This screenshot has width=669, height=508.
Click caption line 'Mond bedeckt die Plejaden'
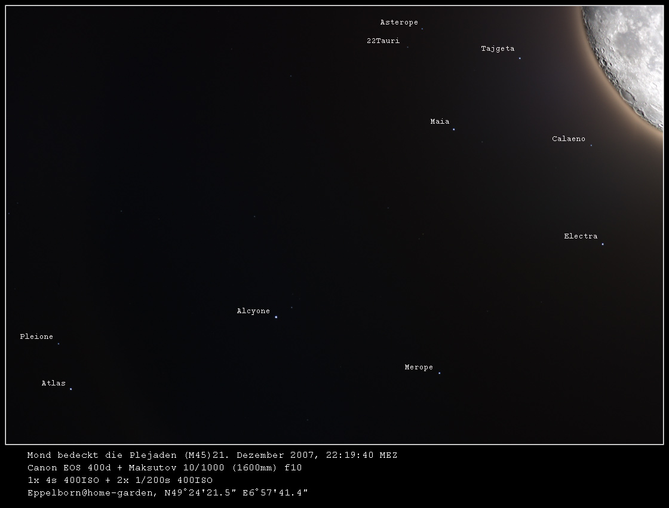click(x=212, y=455)
